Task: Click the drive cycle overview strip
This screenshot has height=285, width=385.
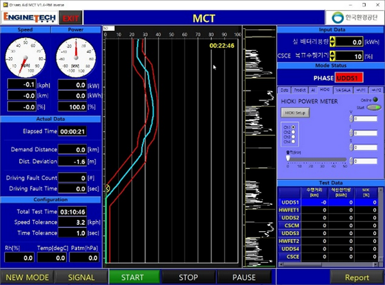Action: (x=259, y=147)
